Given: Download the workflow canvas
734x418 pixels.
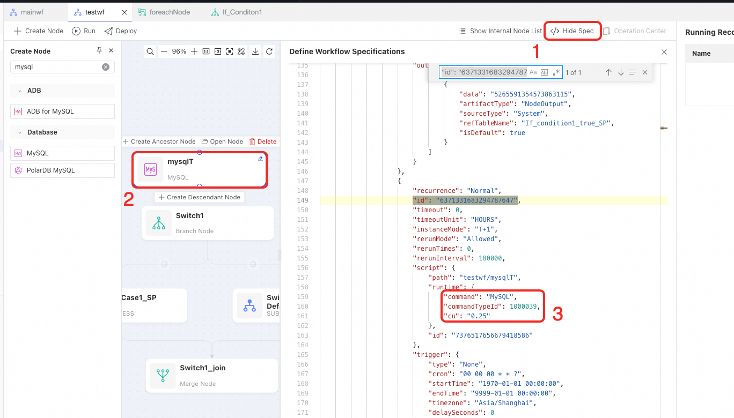Looking at the screenshot, I should pyautogui.click(x=255, y=51).
